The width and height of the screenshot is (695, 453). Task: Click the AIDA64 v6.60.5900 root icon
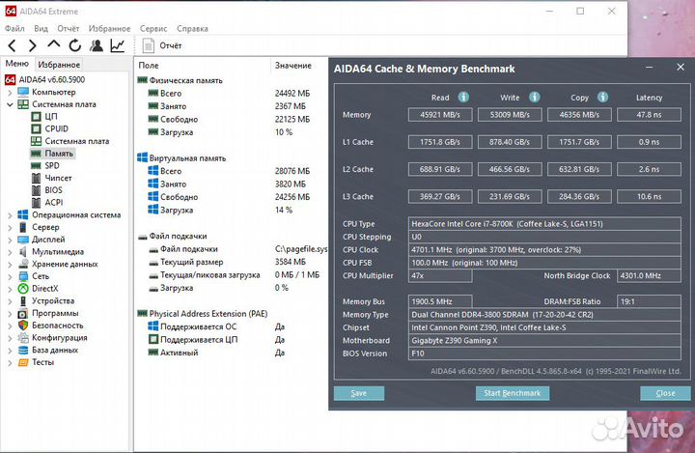pos(11,80)
